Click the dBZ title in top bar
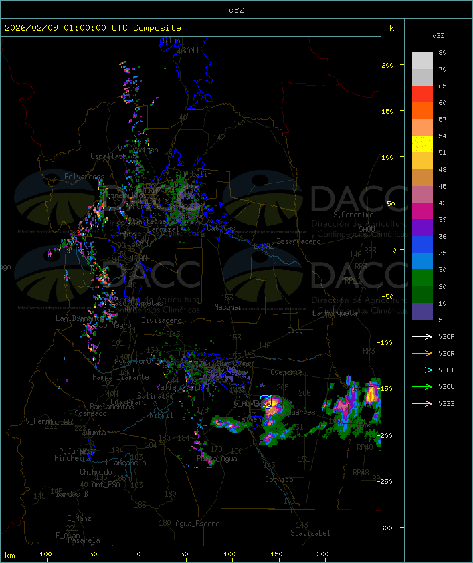The image size is (473, 563). [237, 9]
